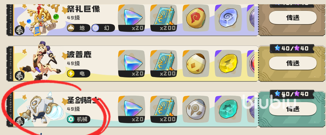This screenshot has width=326, height=135.
Task: Click 传送 button for 圣剑骑士
Action: click(293, 109)
